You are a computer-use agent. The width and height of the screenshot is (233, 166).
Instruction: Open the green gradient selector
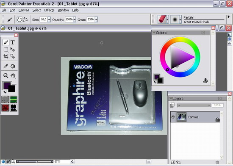click(14, 100)
